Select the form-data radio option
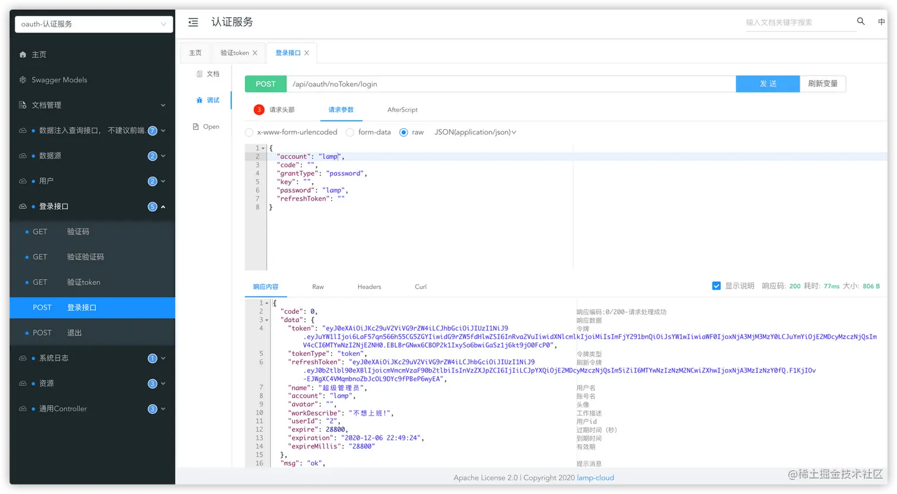 pyautogui.click(x=350, y=132)
